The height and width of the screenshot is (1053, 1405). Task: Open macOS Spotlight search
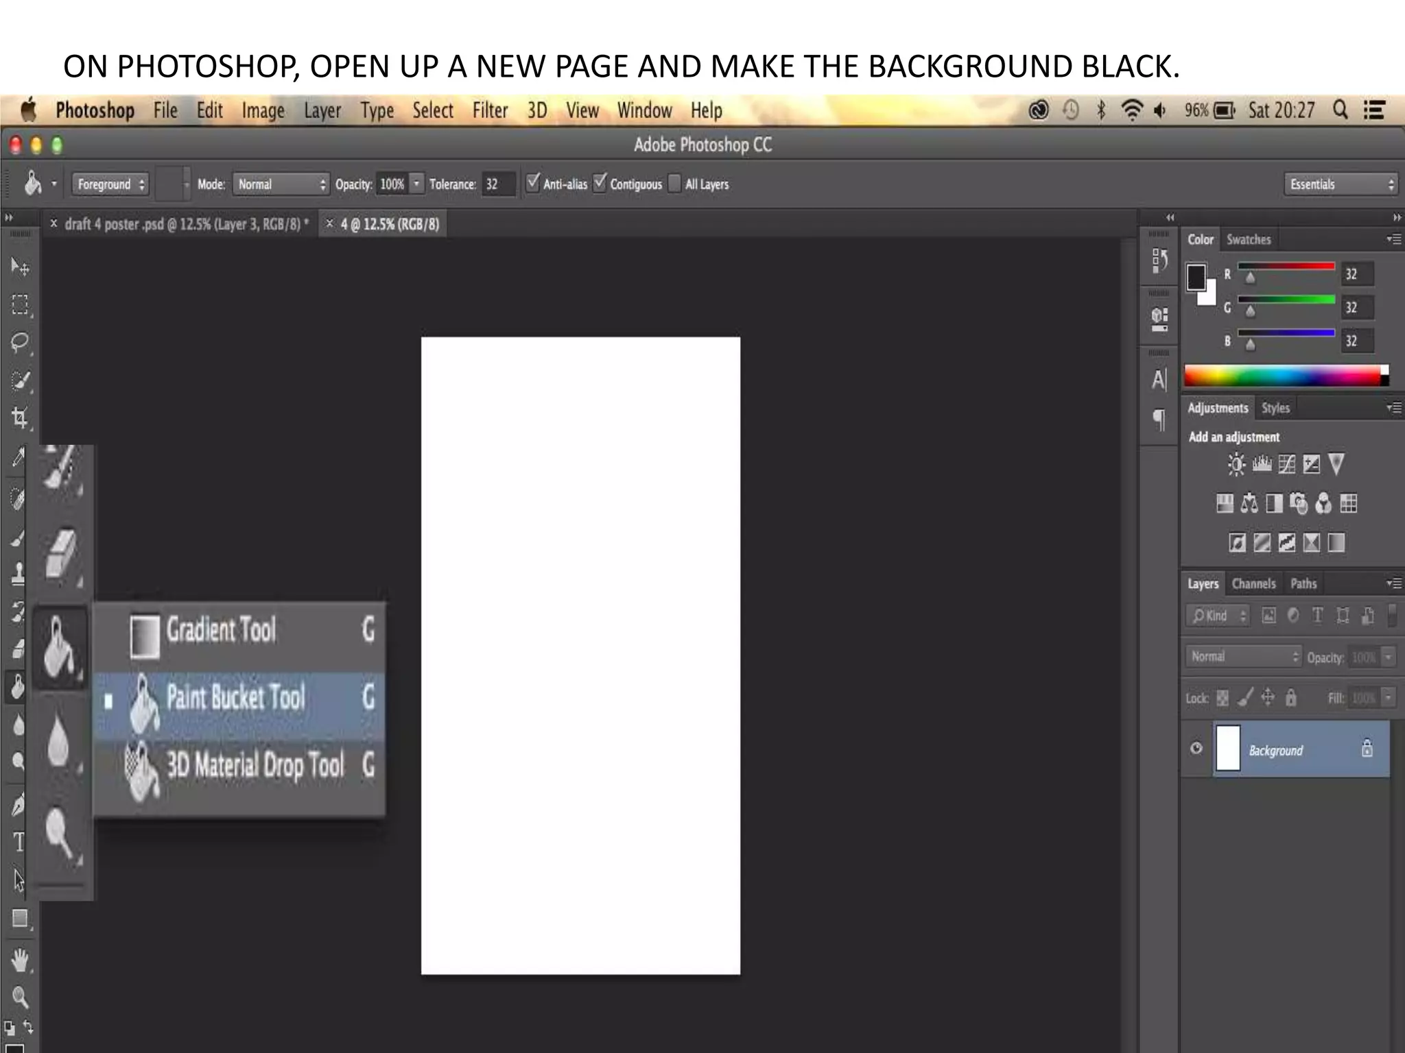[x=1340, y=110]
